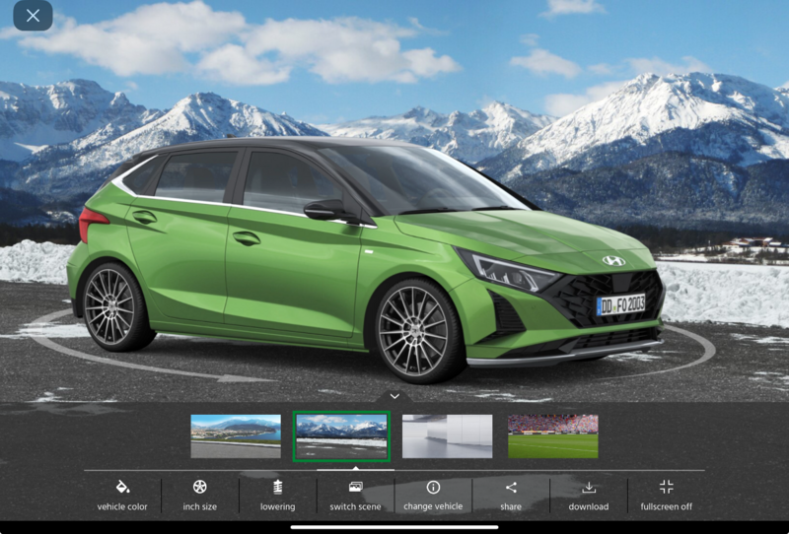
Task: Select the inch size wheel icon
Action: [x=199, y=487]
